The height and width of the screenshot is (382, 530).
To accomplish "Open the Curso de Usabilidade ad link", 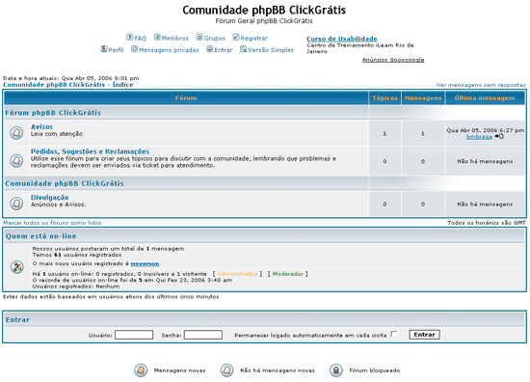I will point(342,39).
